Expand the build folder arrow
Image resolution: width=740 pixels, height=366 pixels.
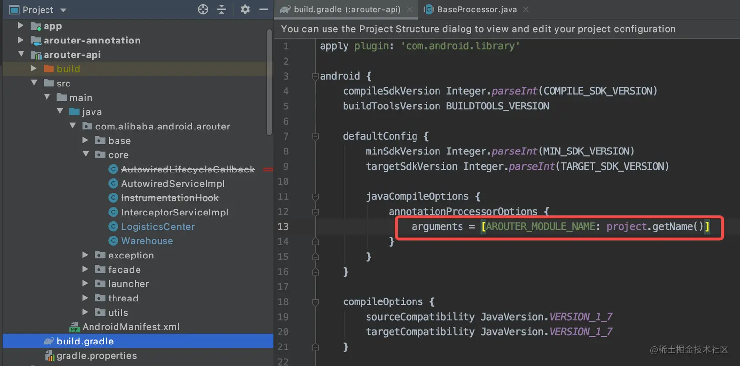tap(34, 68)
